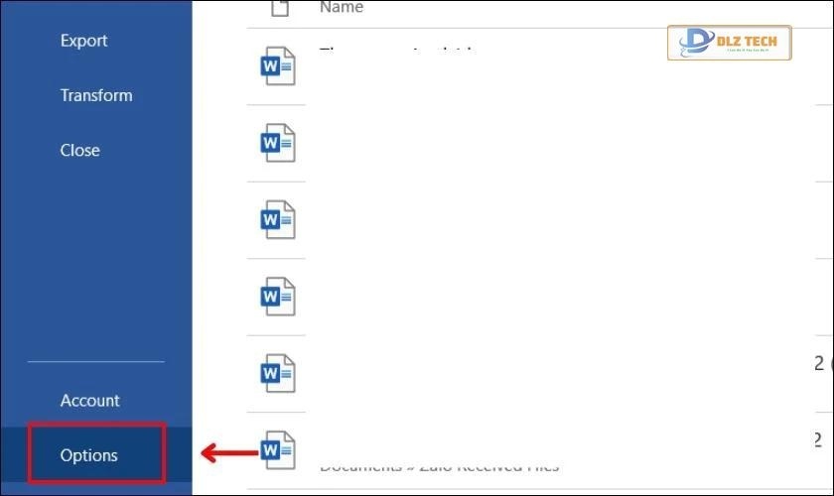The image size is (834, 496).
Task: Click the date value on fifth file row
Action: click(820, 363)
